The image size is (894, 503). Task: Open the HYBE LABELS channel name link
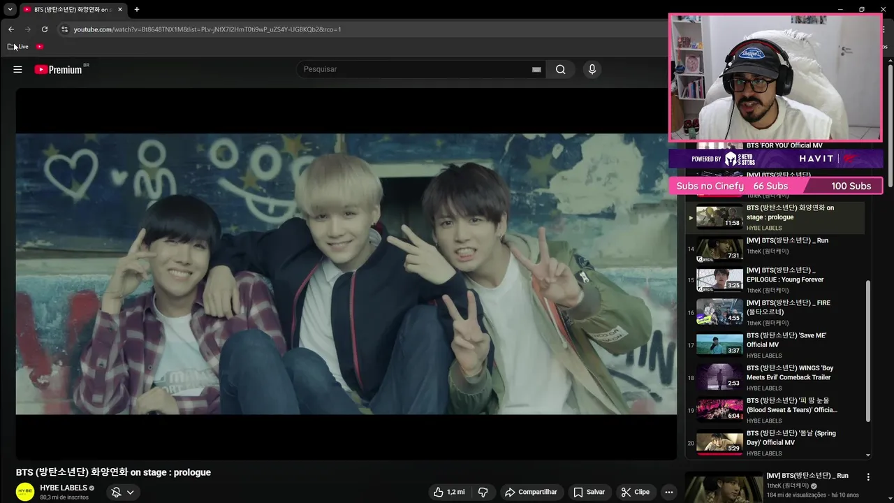64,488
